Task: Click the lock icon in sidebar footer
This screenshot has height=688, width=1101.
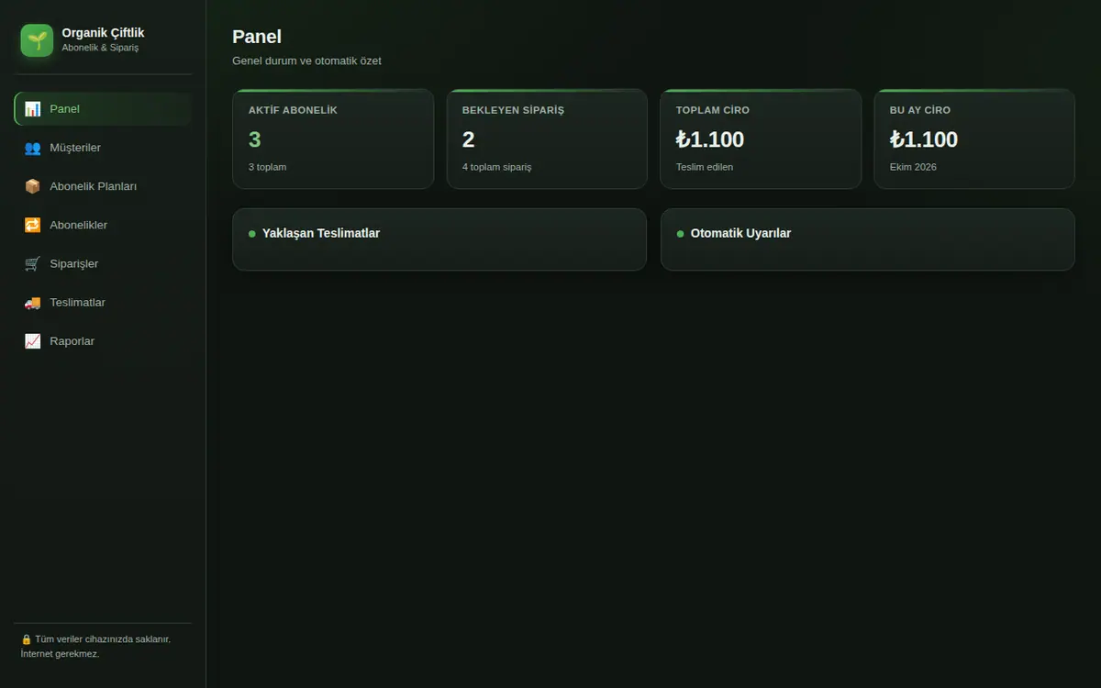Action: (27, 639)
